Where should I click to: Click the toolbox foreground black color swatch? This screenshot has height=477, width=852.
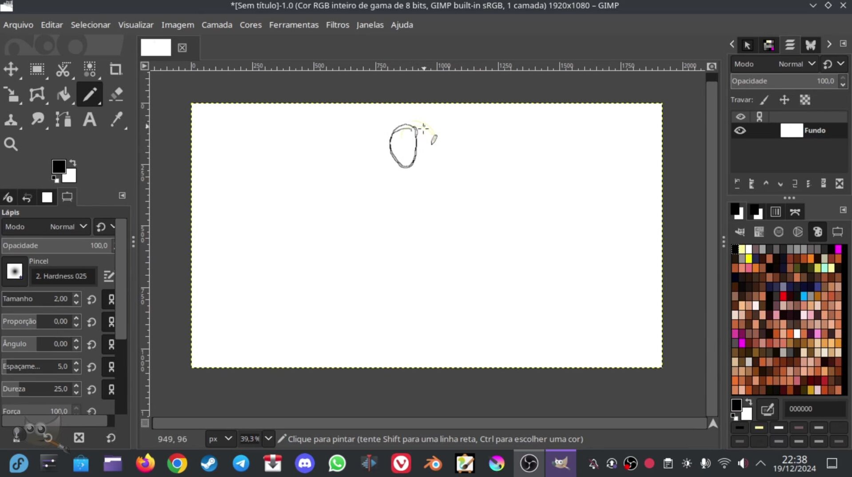click(x=58, y=166)
